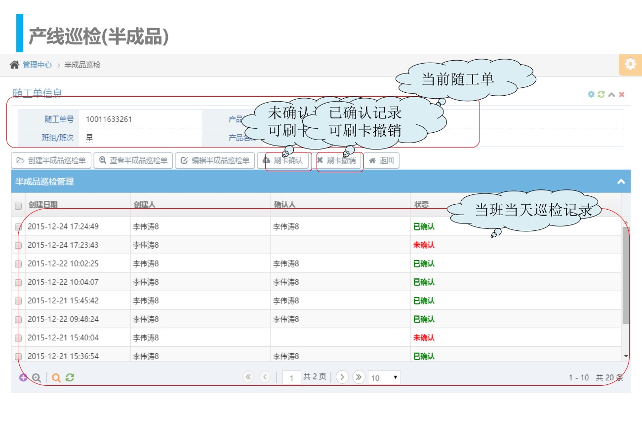The image size is (642, 444).
Task: Click the purple add-record icon in grid footer
Action: [23, 378]
